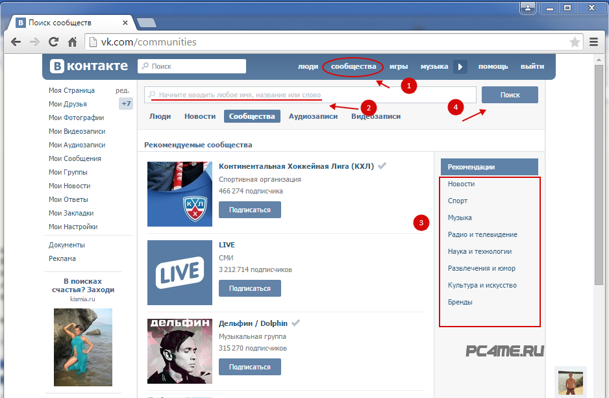Screen dimensions: 609x398
Task: Click выйти to log out
Action: 532,66
